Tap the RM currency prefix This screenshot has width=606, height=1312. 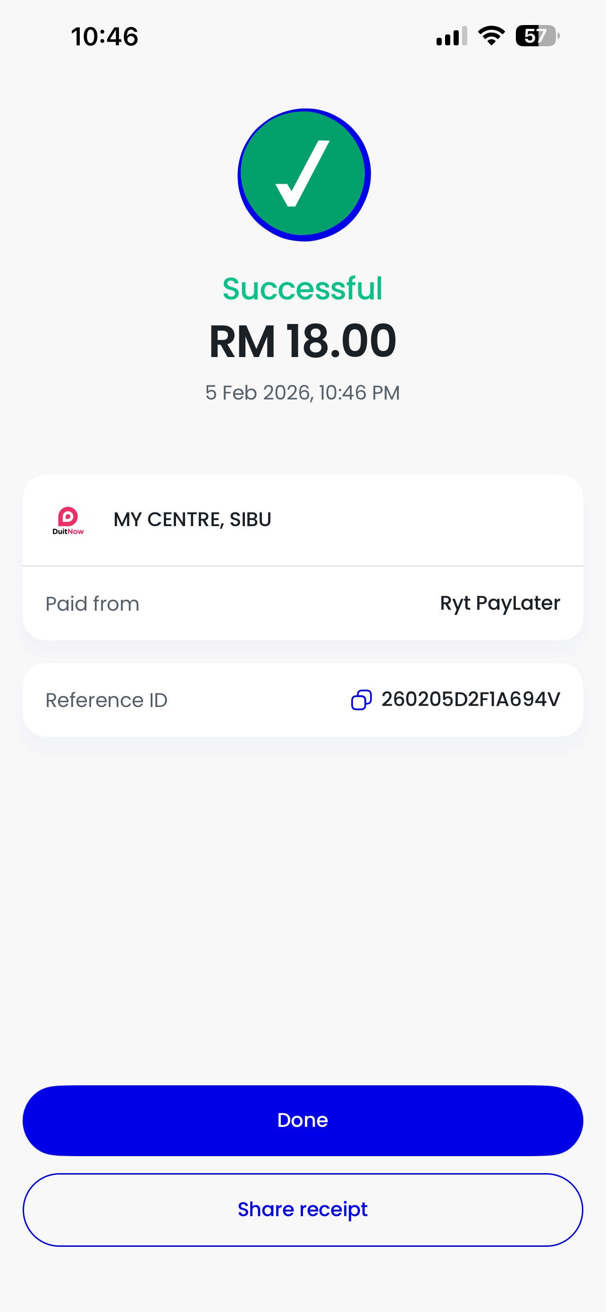click(242, 341)
